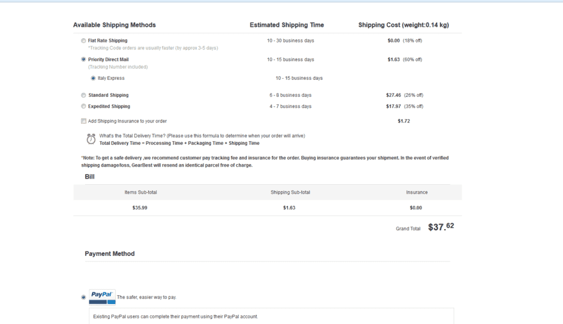563x324 pixels.
Task: Click the delivery time clock icon
Action: click(91, 139)
